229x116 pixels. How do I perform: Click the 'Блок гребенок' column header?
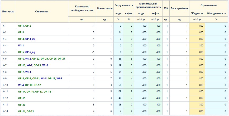point(179,8)
